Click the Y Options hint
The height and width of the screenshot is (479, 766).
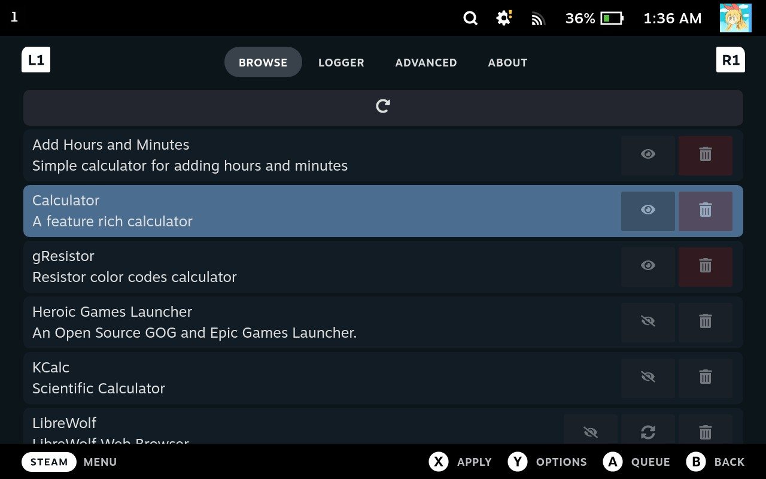tap(547, 462)
